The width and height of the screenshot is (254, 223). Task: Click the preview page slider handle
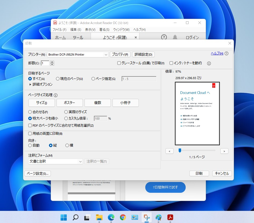[180, 150]
